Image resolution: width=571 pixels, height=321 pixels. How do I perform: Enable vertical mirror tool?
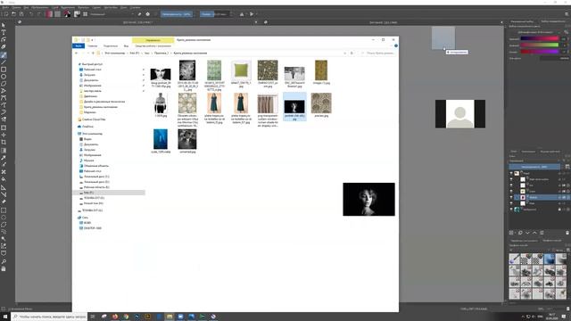[252, 14]
